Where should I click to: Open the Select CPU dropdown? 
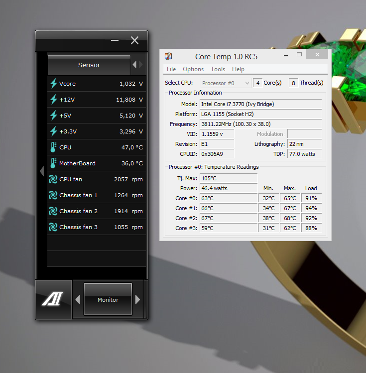click(226, 83)
